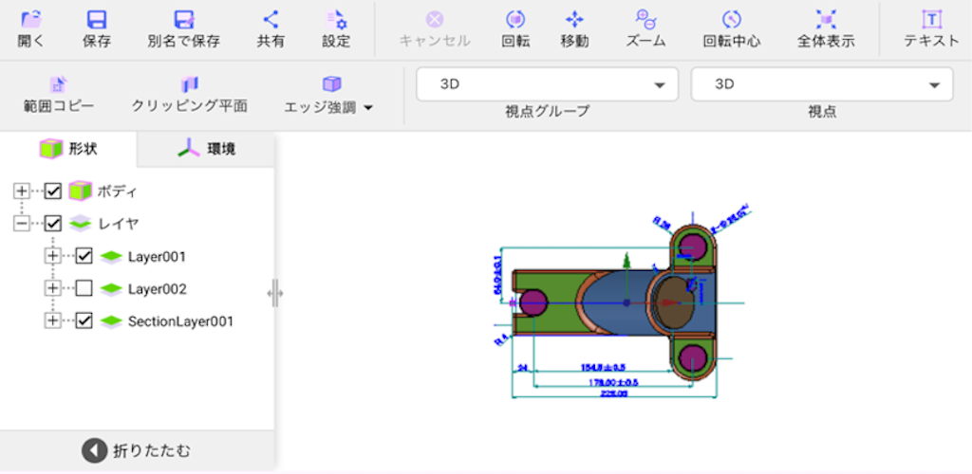Screen dimensions: 972x474
Task: Open the 視点 viewpoint combo box
Action: click(822, 84)
